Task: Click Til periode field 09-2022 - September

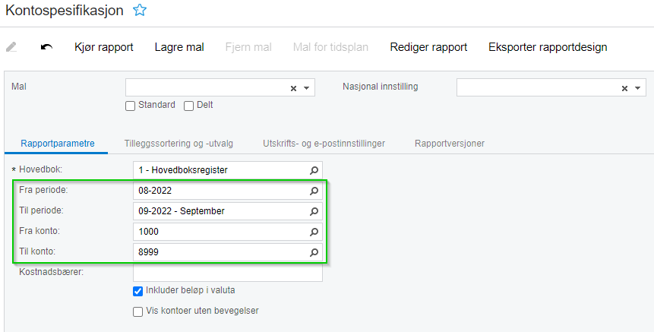Action: [x=228, y=211]
